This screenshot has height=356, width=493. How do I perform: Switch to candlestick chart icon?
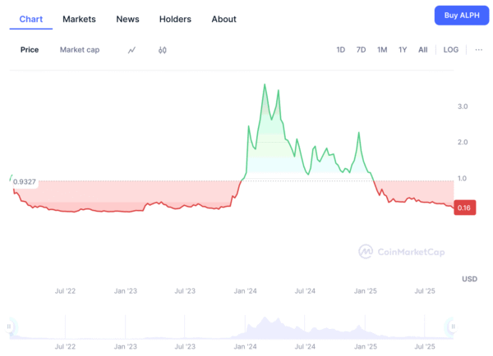click(162, 50)
